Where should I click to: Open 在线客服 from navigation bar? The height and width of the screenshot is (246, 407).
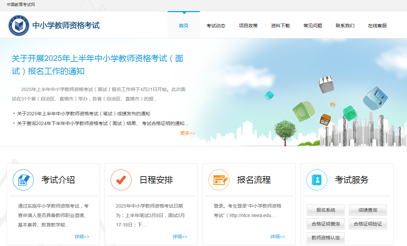tap(377, 26)
